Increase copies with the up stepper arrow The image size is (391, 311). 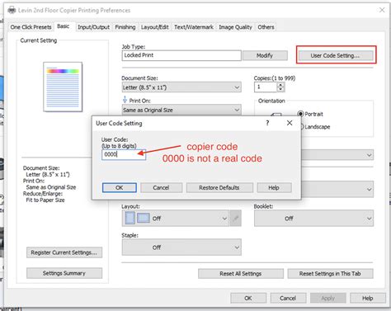[280, 85]
